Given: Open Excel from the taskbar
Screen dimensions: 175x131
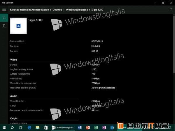Looking at the screenshot, I should tap(96, 128).
